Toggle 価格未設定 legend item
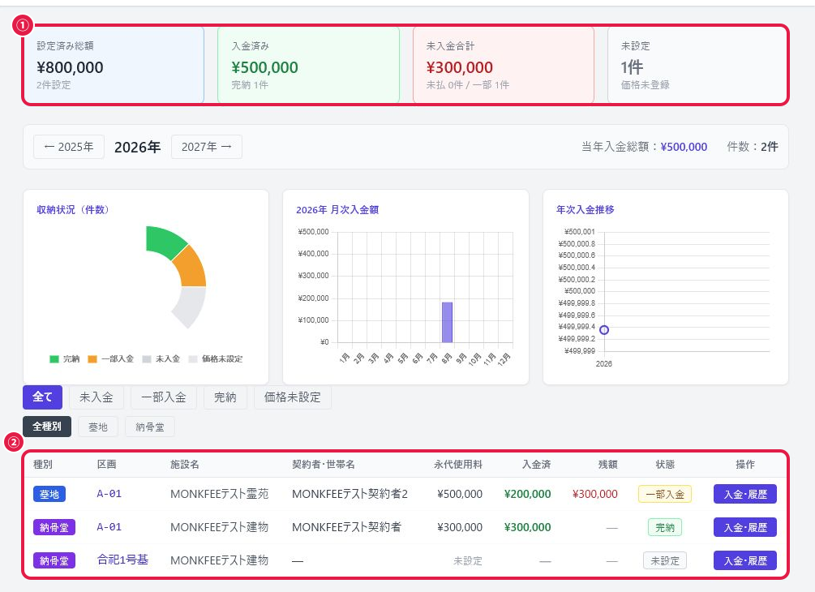This screenshot has height=592, width=815. point(216,358)
